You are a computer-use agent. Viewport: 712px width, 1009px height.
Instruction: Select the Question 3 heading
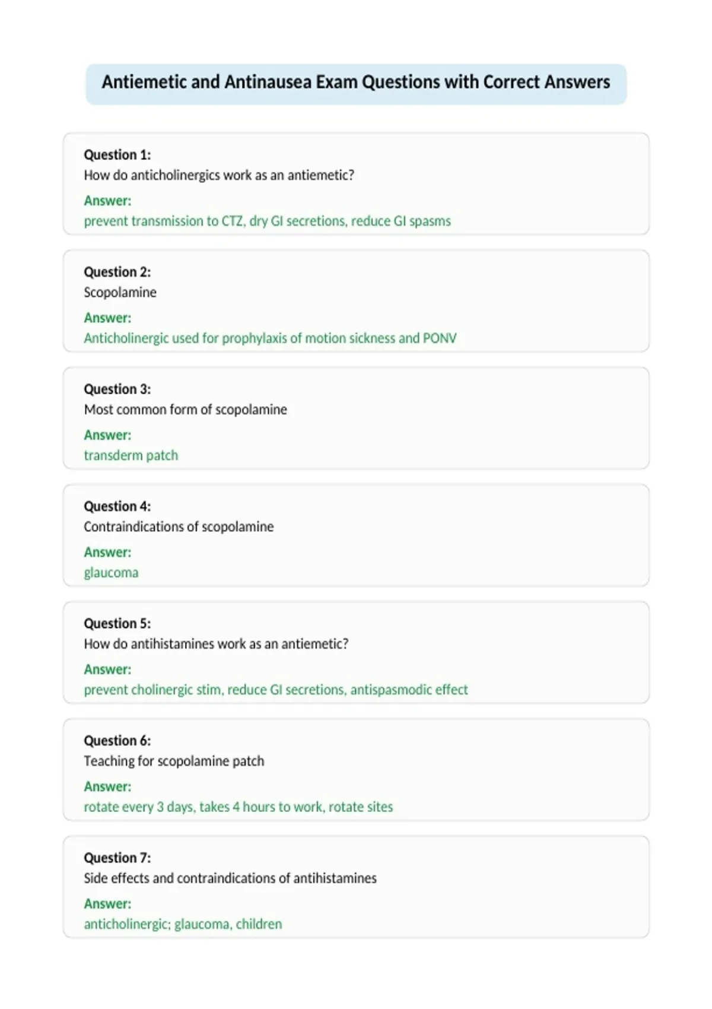pyautogui.click(x=117, y=389)
